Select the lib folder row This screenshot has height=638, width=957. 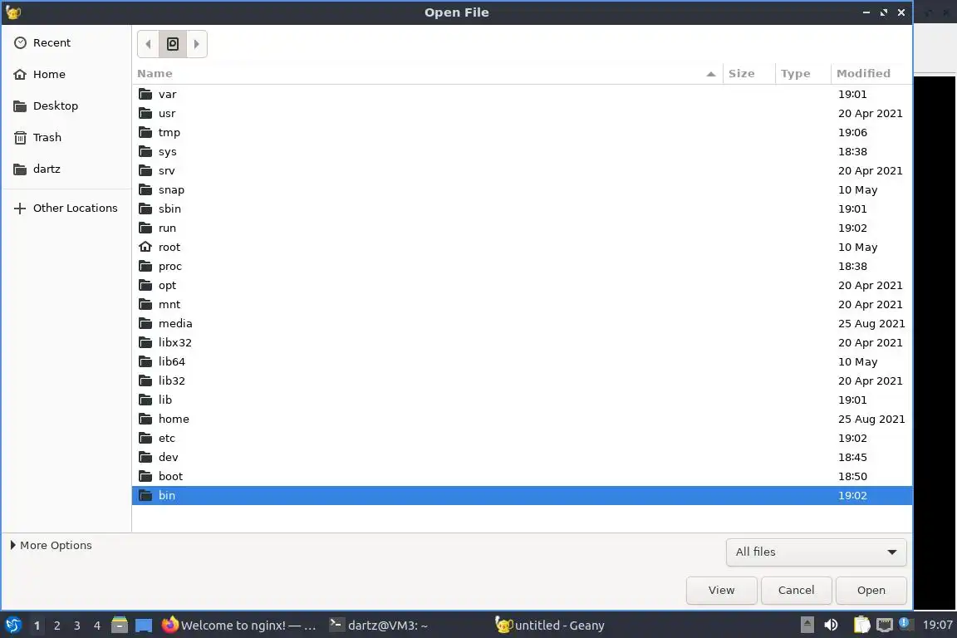(522, 400)
